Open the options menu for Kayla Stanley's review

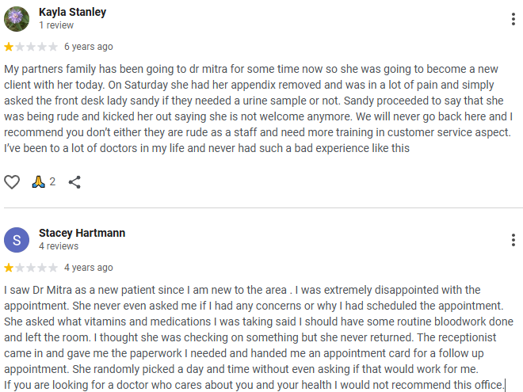513,18
